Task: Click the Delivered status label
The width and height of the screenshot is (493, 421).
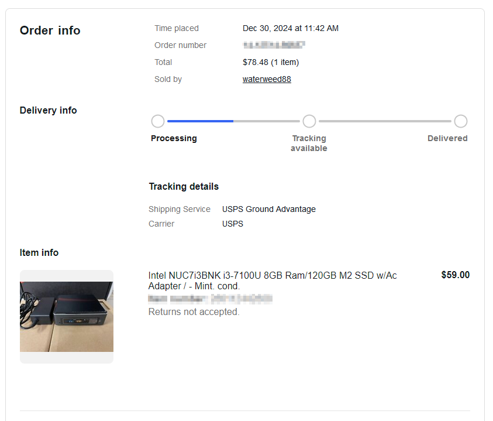Action: coord(447,138)
